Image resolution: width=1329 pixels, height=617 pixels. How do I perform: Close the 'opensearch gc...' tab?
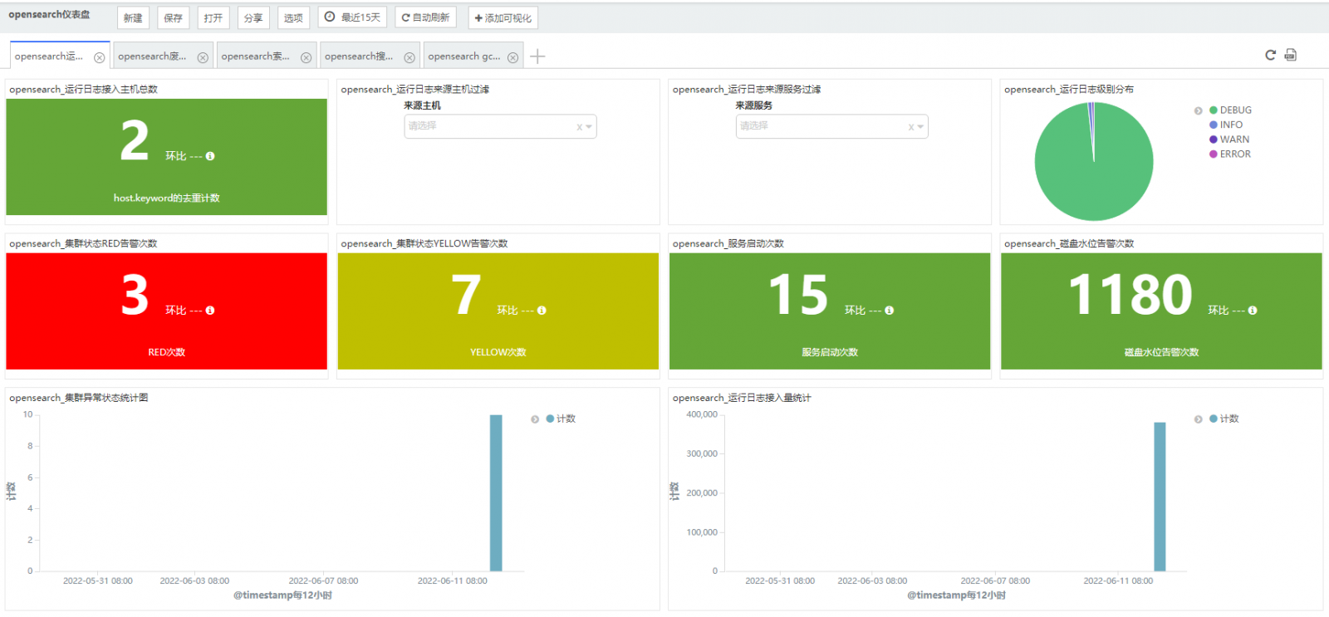512,57
